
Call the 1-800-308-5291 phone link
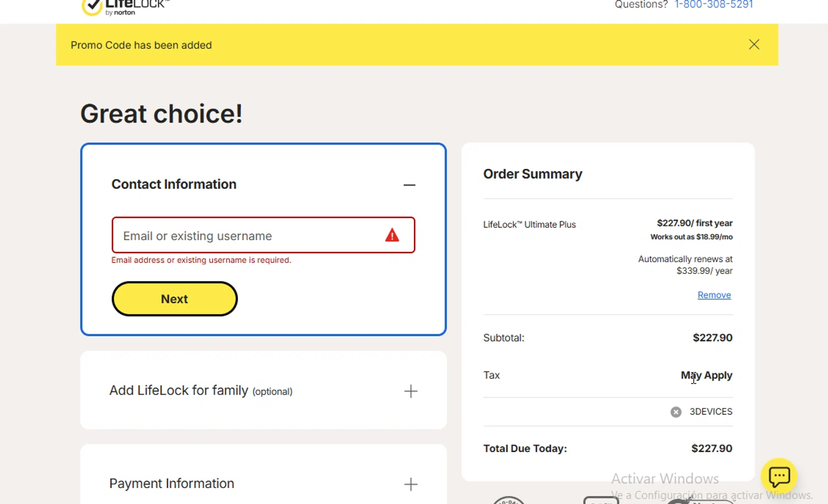pos(714,5)
